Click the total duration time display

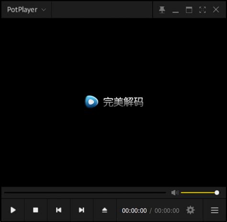point(167,211)
